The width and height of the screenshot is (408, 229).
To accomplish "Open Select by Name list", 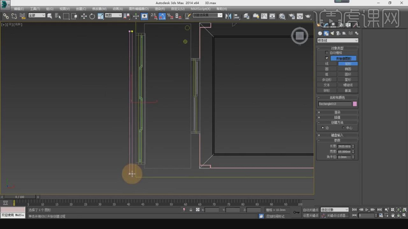I will tap(58, 16).
